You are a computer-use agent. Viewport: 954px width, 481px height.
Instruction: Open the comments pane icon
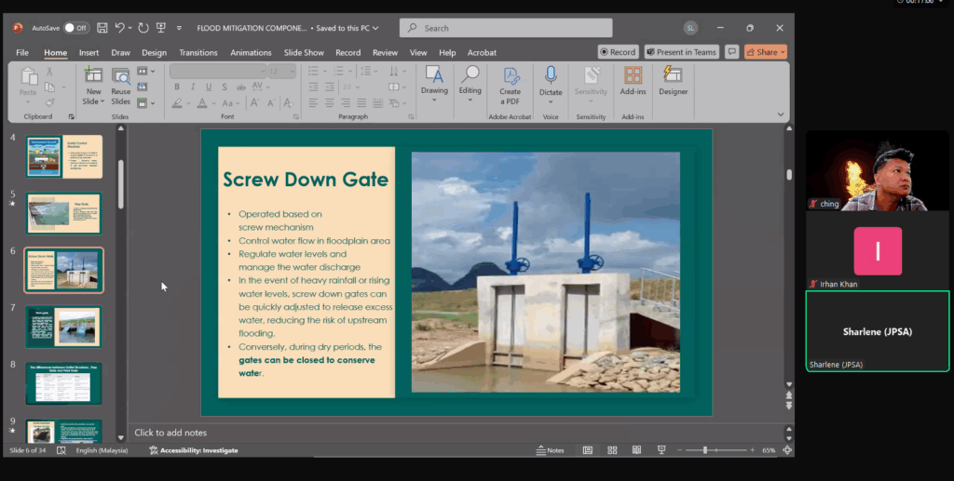coord(732,52)
